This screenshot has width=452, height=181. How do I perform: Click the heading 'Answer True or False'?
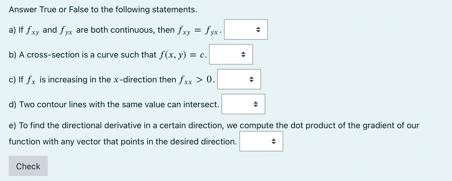click(102, 9)
